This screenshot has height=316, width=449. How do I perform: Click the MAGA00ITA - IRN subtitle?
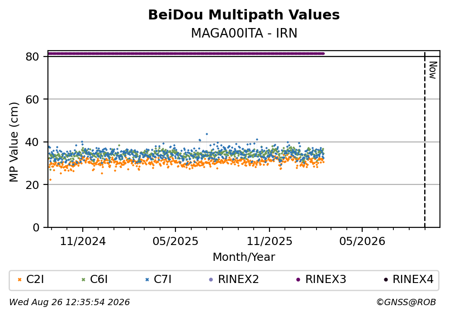[244, 33]
